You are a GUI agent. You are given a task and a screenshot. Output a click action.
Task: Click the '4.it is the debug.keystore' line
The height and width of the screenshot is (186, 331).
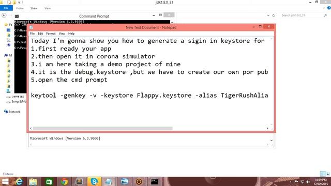point(149,72)
